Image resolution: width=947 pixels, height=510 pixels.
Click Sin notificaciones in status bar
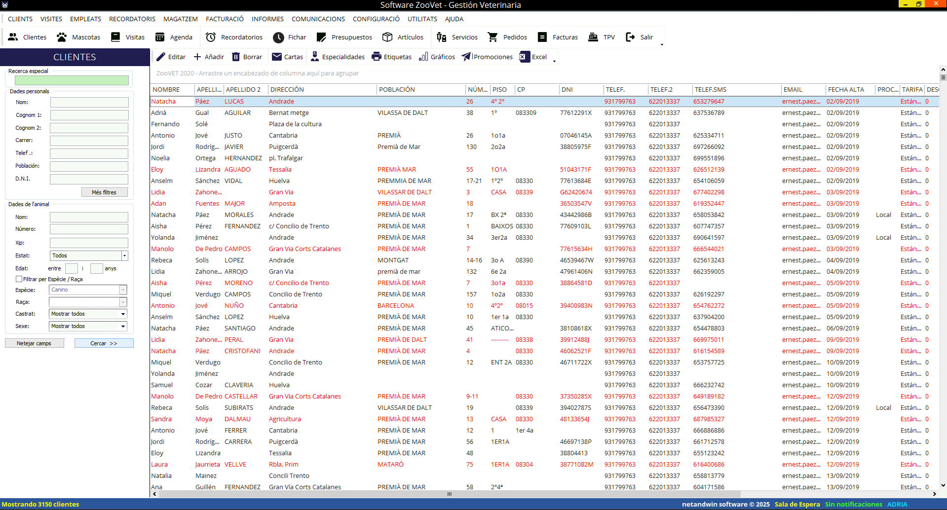pyautogui.click(x=853, y=504)
